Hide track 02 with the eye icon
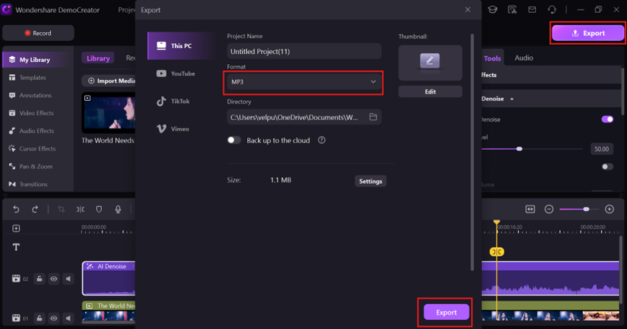This screenshot has height=329, width=627. (x=54, y=279)
